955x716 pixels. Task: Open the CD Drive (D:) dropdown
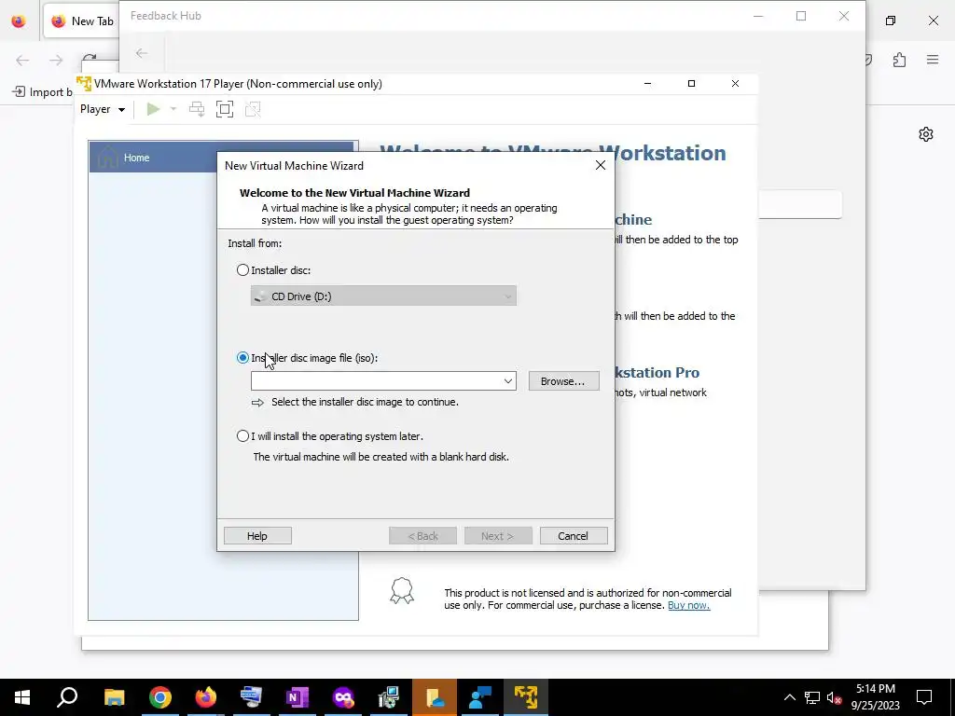383,296
